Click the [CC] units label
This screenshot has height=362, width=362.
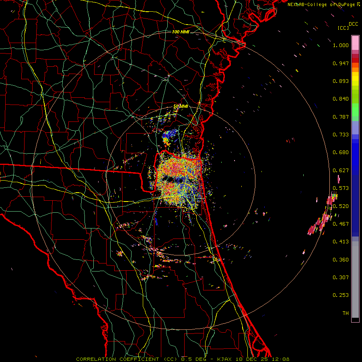coord(343,28)
